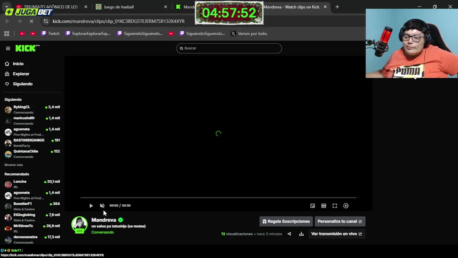Open Lonche recommended channel

tap(32, 184)
